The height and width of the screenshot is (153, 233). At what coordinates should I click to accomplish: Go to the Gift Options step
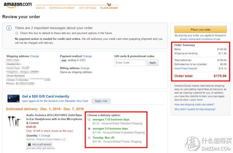click(87, 8)
